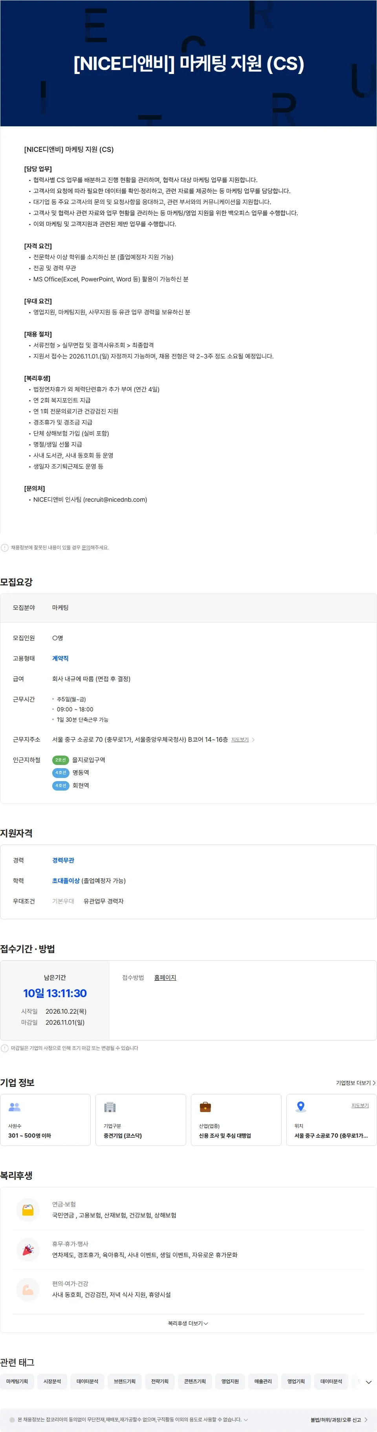Open 지도보기 link in the 위치 card
Screen dimensions: 377x1432
360,1105
